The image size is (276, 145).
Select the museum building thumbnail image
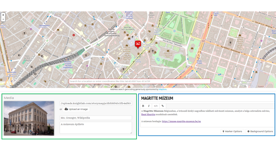[x=29, y=118]
